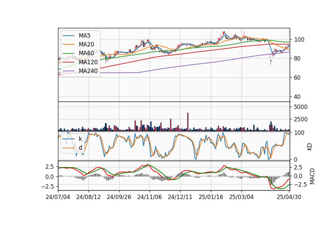Click the MA5 legend label
Screen dimensions: 322x232
(x=85, y=36)
